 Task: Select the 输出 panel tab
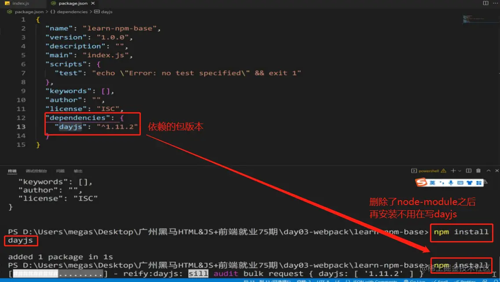[x=78, y=171]
